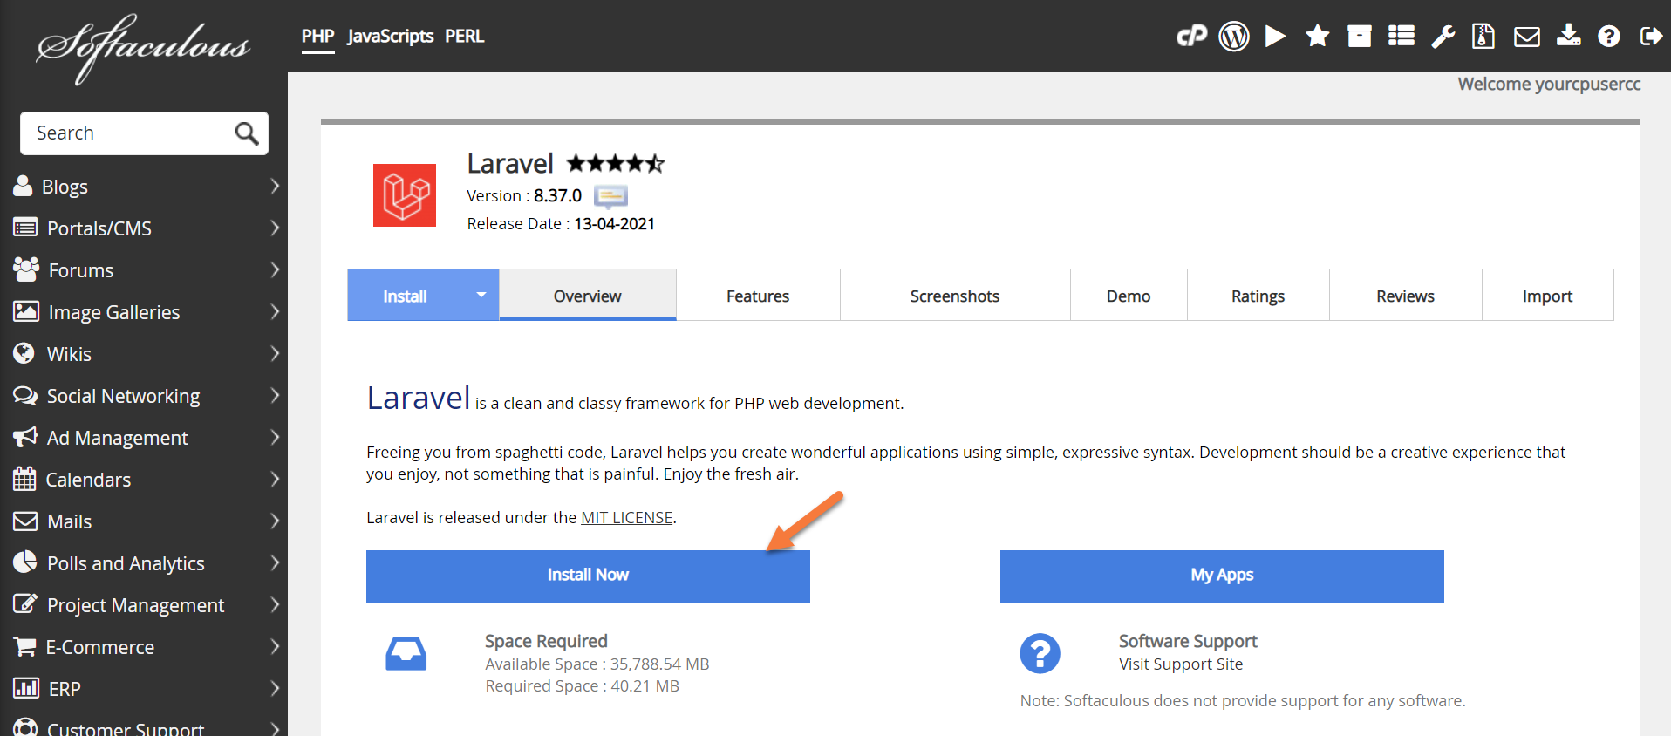Image resolution: width=1671 pixels, height=736 pixels.
Task: Open the all installations box icon
Action: pyautogui.click(x=1359, y=36)
